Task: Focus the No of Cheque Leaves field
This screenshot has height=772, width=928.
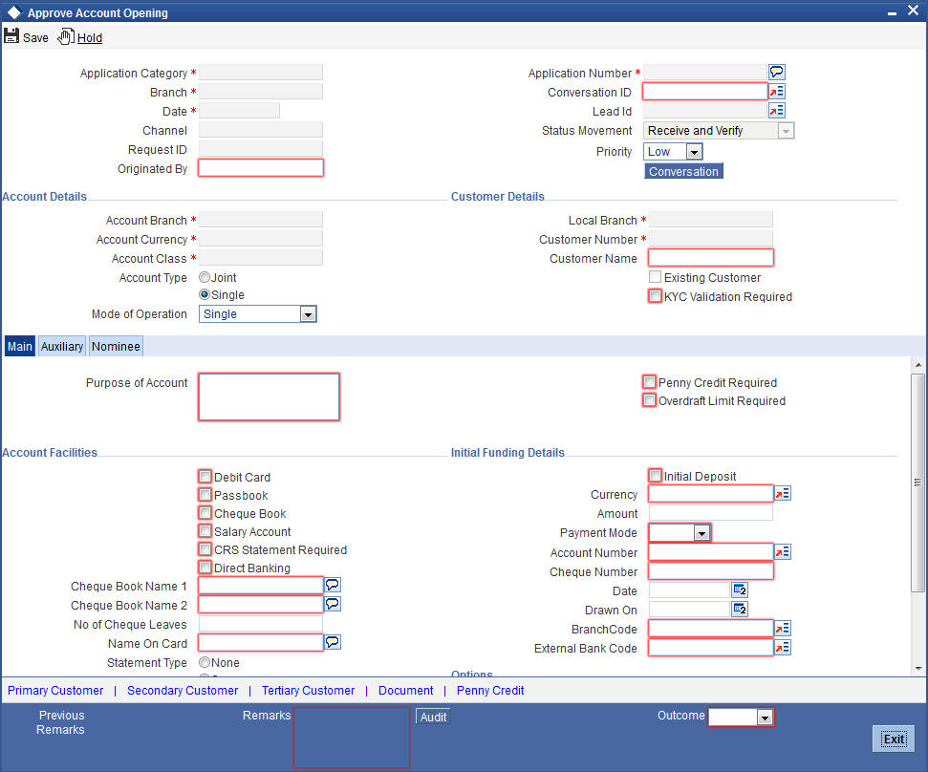Action: [261, 624]
